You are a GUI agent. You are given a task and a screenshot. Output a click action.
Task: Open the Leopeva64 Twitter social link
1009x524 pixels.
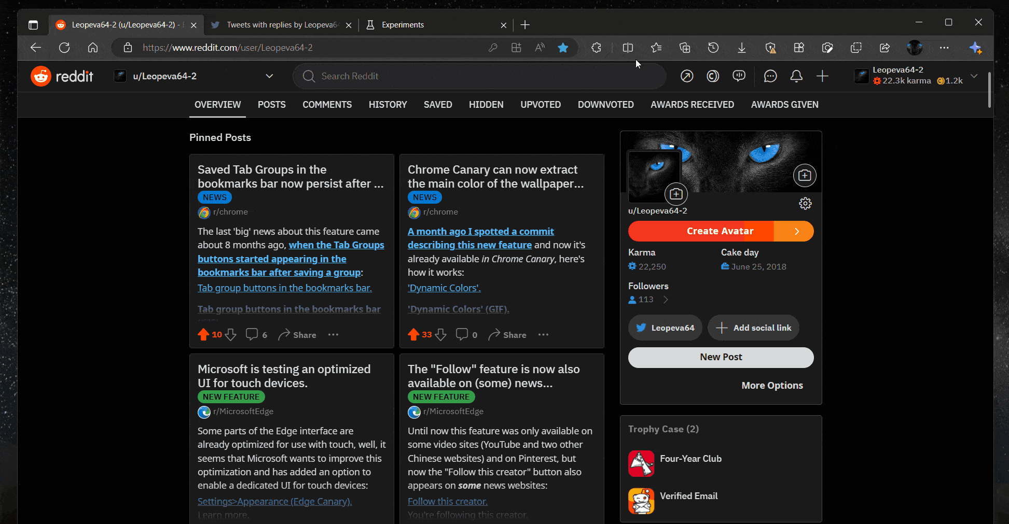pyautogui.click(x=665, y=328)
